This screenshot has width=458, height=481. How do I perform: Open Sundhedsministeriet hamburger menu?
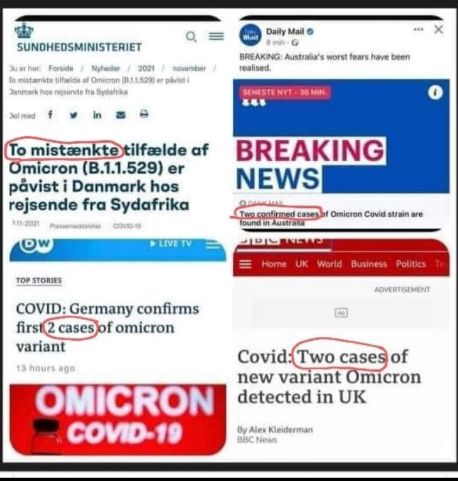[x=216, y=36]
